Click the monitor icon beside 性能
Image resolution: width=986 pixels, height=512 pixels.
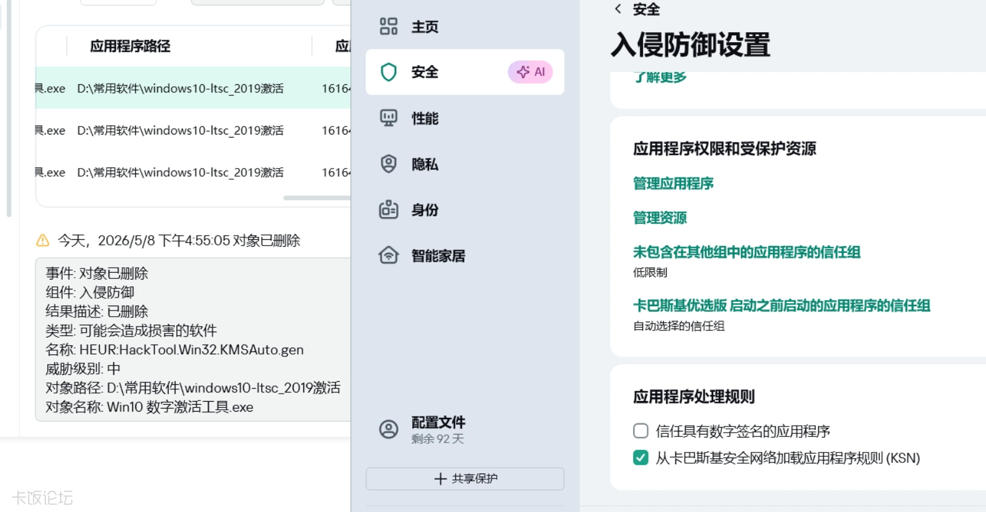pyautogui.click(x=388, y=118)
